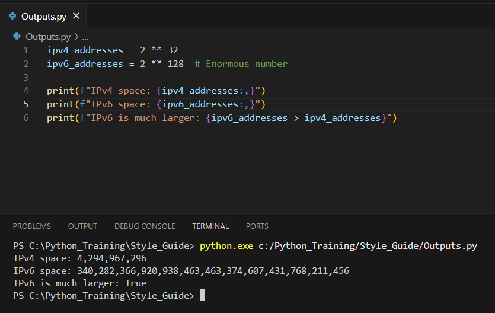Open the Outputs.py breadcrumb item
Image resolution: width=495 pixels, height=313 pixels.
pyautogui.click(x=48, y=37)
